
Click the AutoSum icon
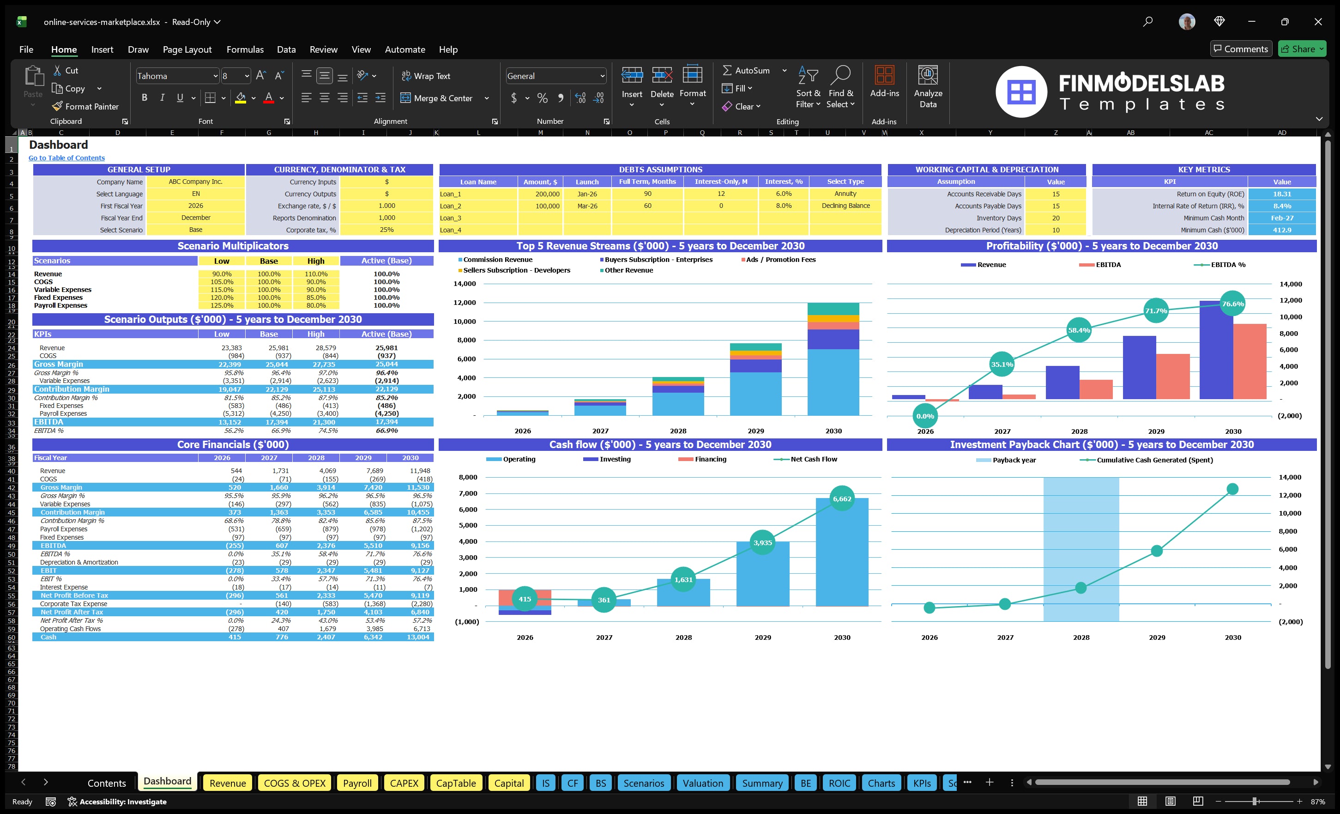[729, 70]
